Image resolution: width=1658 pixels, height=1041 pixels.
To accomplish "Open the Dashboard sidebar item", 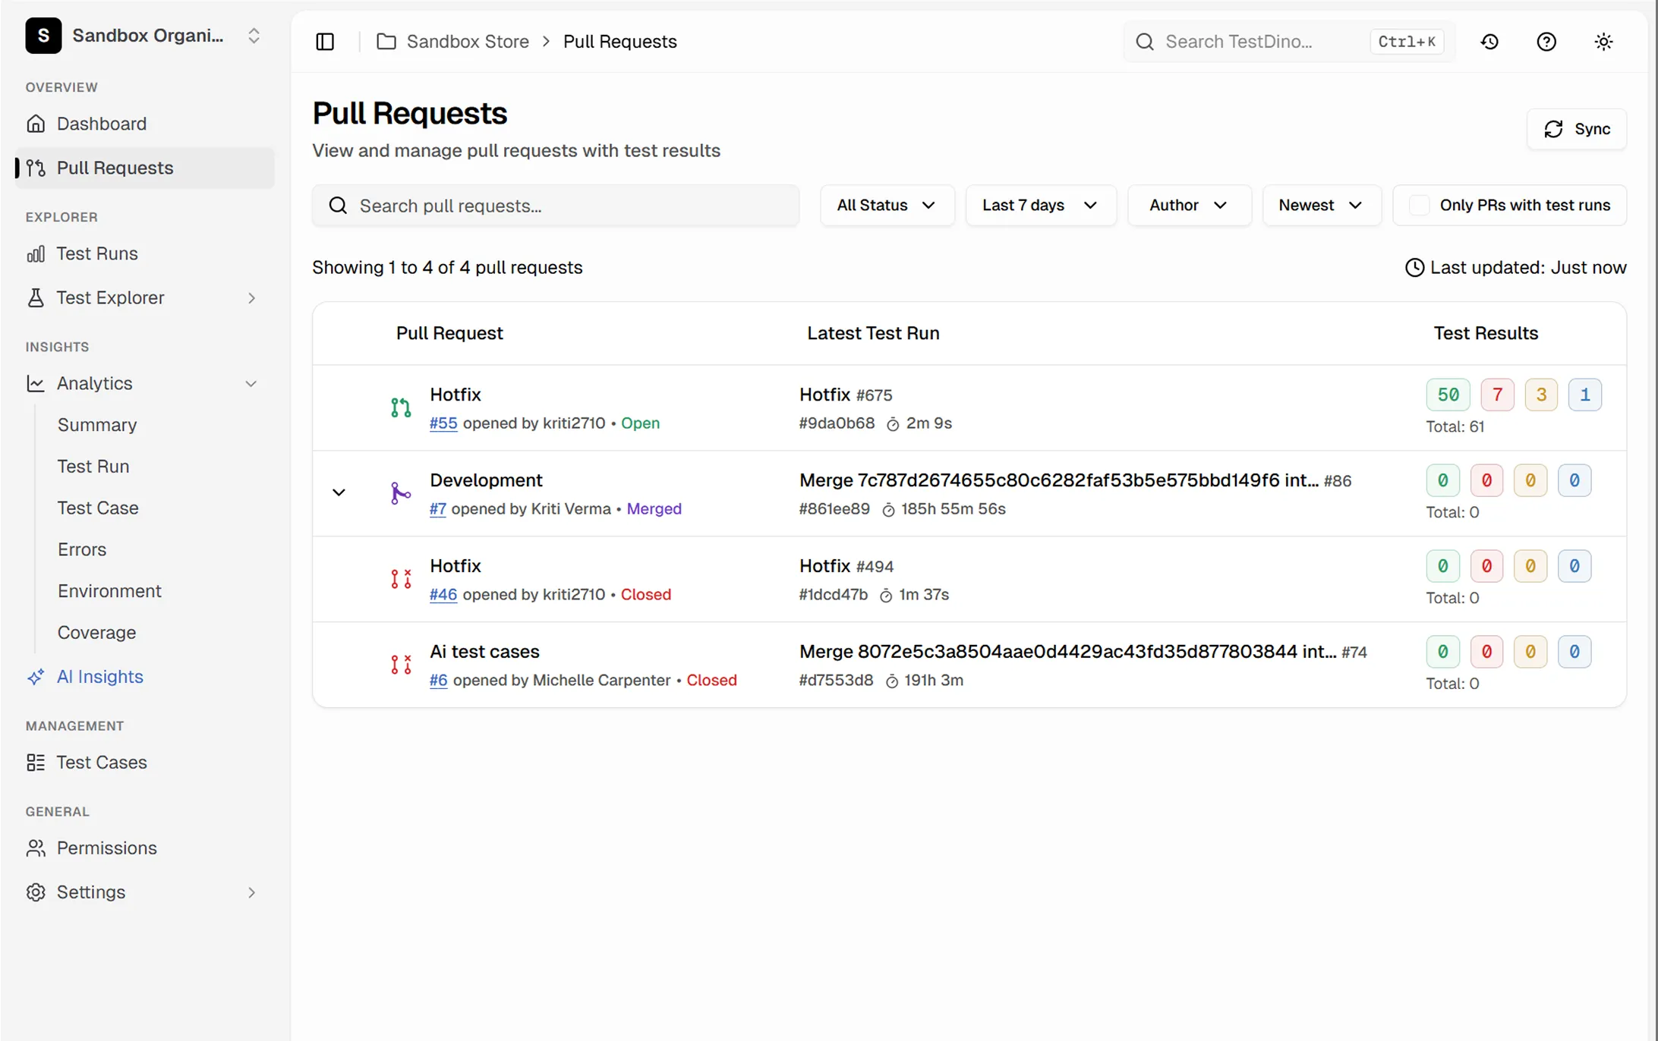I will 102,124.
